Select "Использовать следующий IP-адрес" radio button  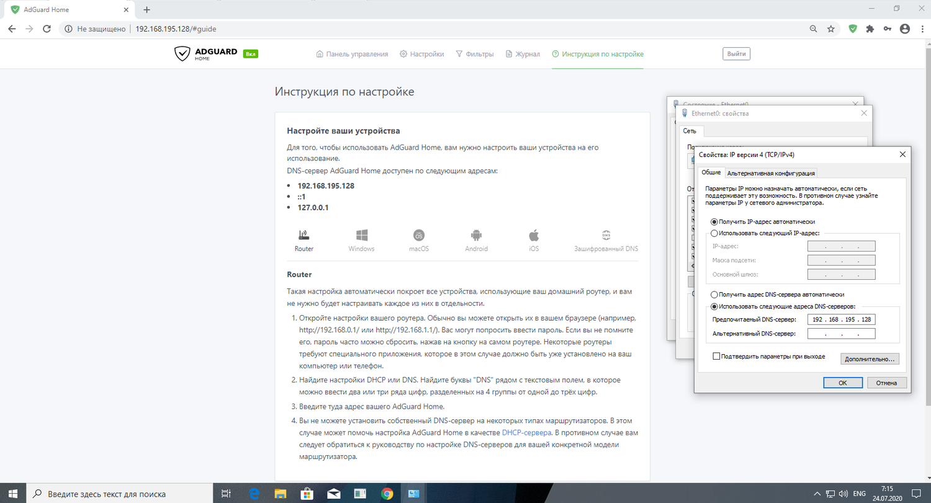(x=714, y=233)
